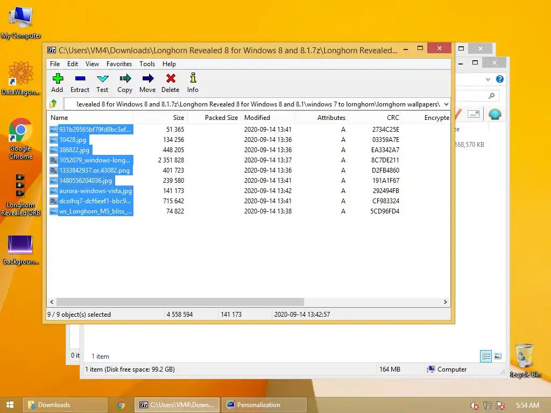
Task: Expand the ribbon chevron in Explorer window
Action: pos(488,80)
